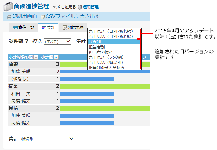Choose 担当者×状況 in the dropdown list
Image resolution: width=217 pixels, height=150 pixels.
(x=100, y=52)
